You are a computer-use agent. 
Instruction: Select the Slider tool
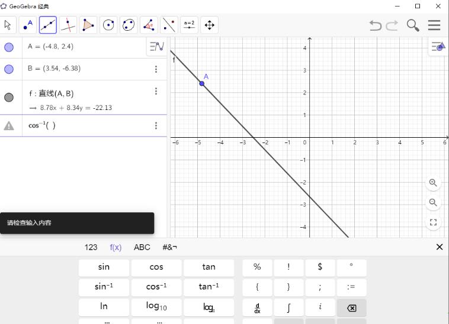click(x=189, y=25)
